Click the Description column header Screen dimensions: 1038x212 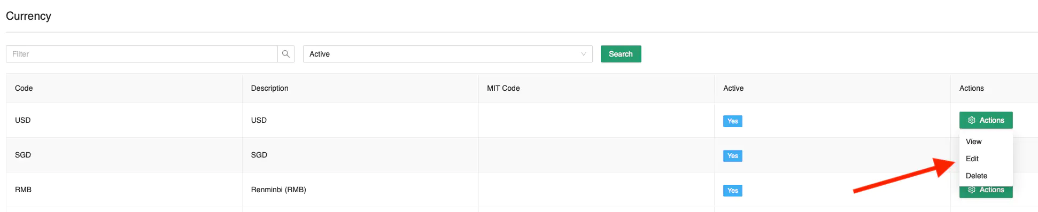point(269,88)
